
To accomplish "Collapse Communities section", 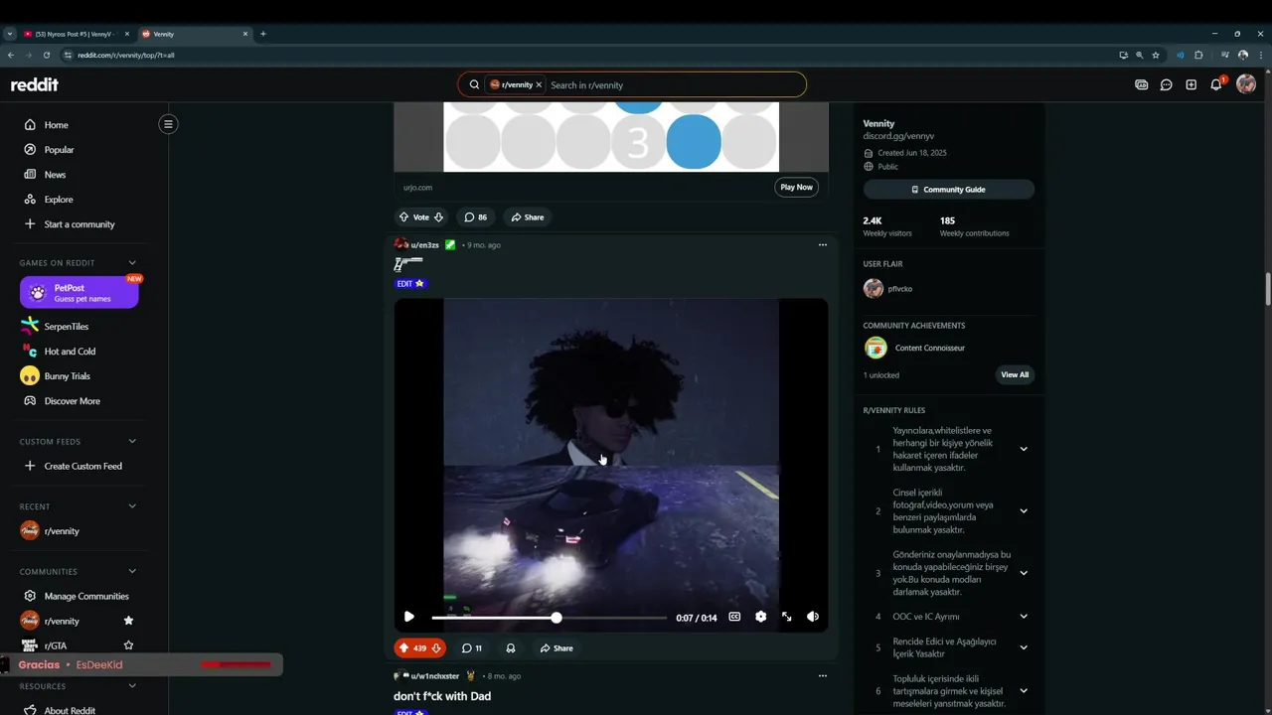I will click(132, 572).
